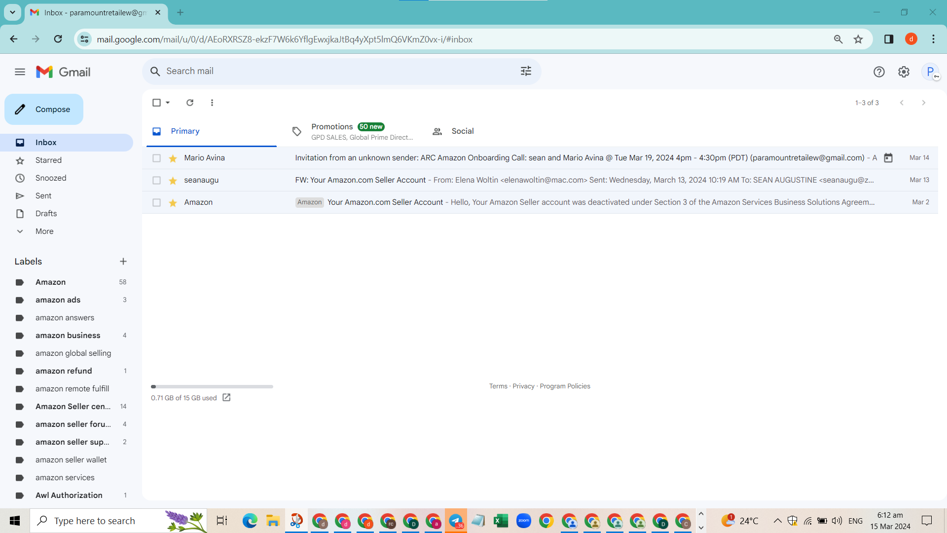Viewport: 947px width, 533px height.
Task: Click the storage usage progress bar
Action: coord(212,387)
